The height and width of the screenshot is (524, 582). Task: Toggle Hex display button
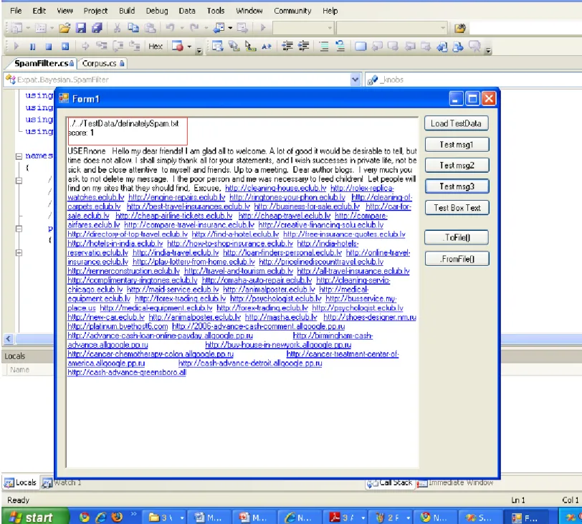tap(155, 47)
